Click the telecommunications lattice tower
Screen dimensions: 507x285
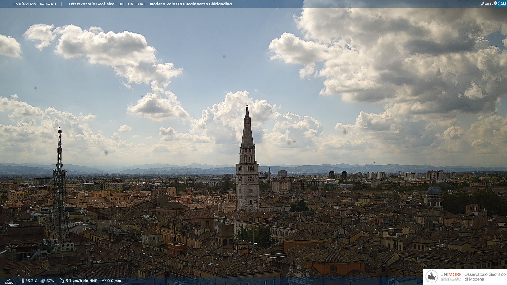point(60,190)
